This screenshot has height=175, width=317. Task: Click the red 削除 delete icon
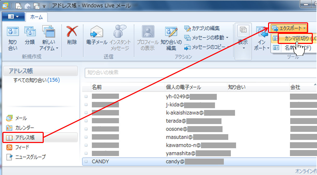(x=72, y=32)
